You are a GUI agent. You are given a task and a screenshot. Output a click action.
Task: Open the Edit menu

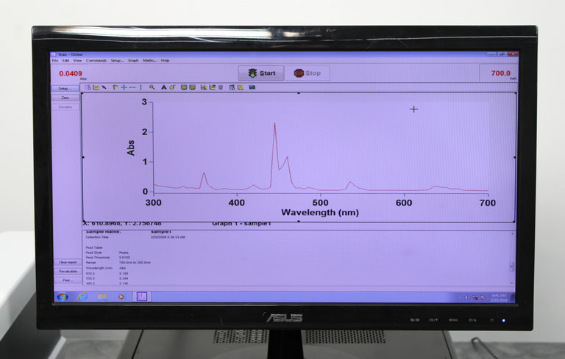pos(65,60)
